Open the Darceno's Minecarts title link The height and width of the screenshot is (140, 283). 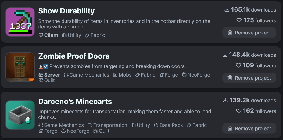(75, 101)
